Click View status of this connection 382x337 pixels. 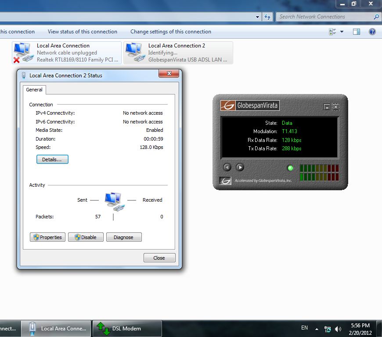tap(83, 32)
